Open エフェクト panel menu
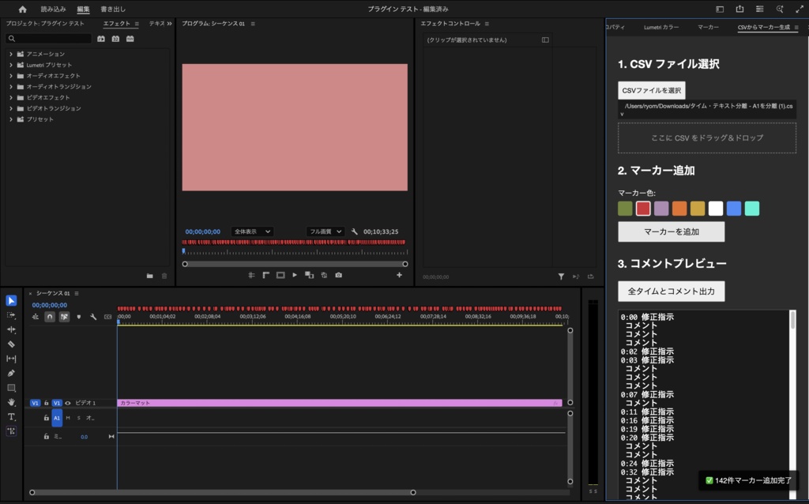The height and width of the screenshot is (504, 809). coord(137,24)
